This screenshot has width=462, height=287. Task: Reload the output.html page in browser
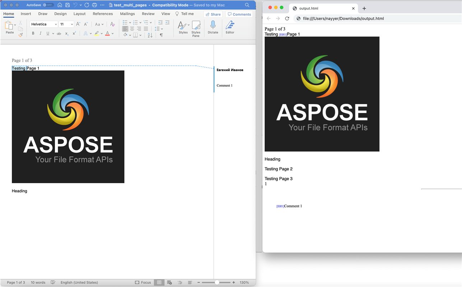tap(287, 18)
